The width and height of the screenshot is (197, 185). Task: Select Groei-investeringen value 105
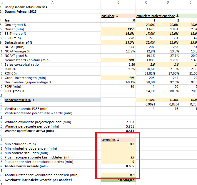118,78
